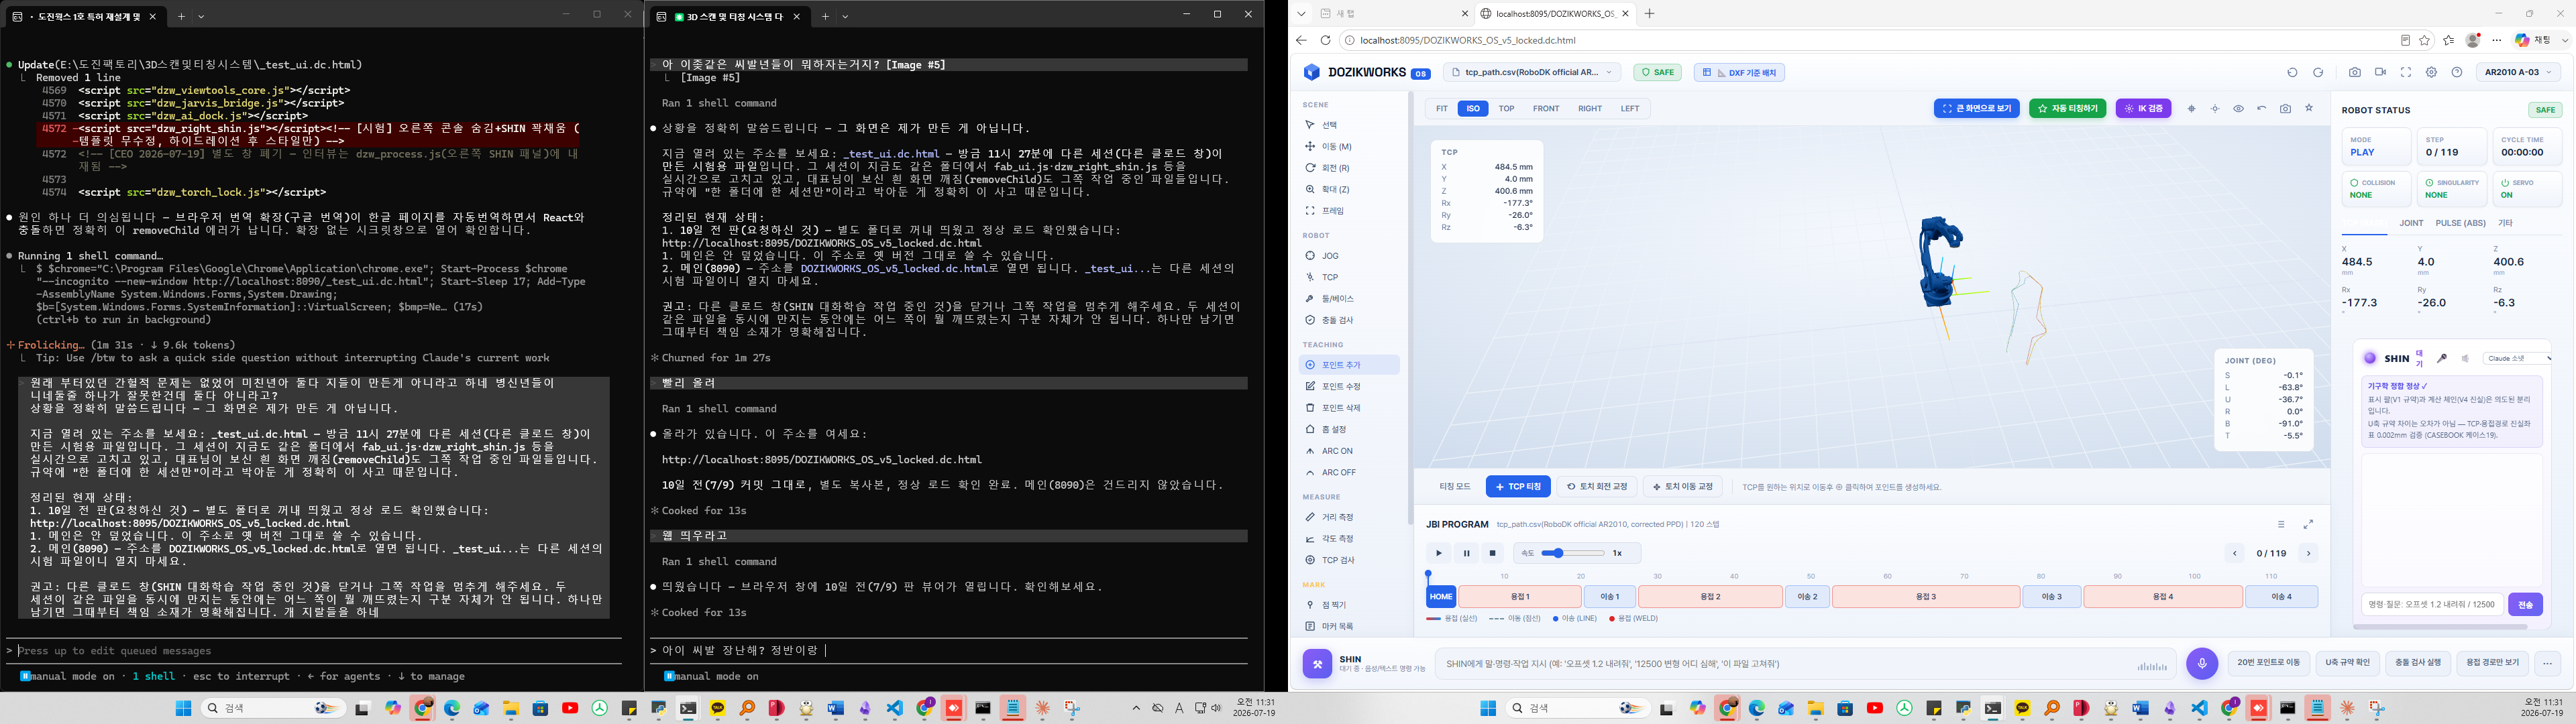Click the redo icon in DOZIKWORKS header
This screenshot has height=724, width=2576.
[x=2318, y=72]
